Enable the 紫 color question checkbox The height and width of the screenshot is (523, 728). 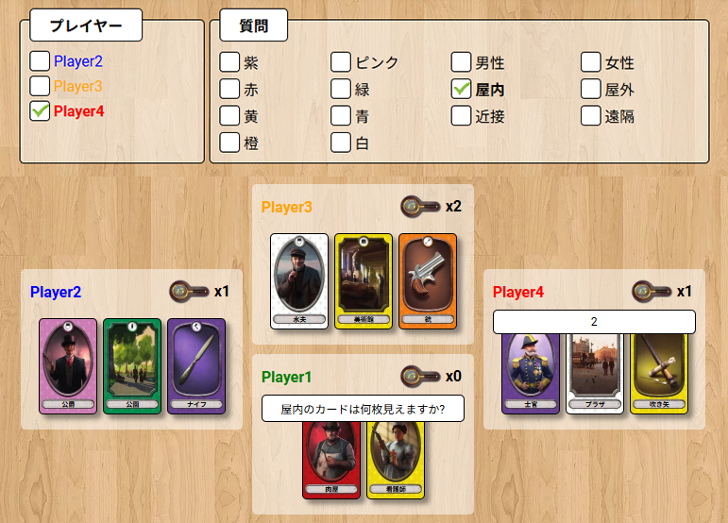(229, 62)
